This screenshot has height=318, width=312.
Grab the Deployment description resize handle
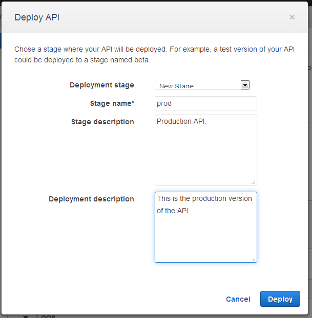click(253, 259)
